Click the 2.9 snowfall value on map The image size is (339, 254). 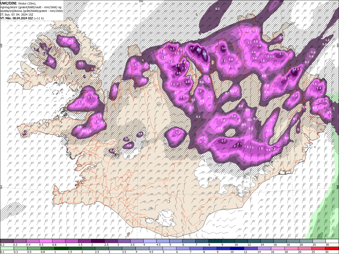tap(178, 73)
